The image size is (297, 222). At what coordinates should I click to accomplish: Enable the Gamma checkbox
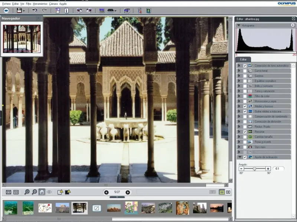click(x=245, y=76)
